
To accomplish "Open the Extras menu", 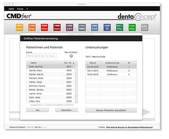I will [20, 9].
